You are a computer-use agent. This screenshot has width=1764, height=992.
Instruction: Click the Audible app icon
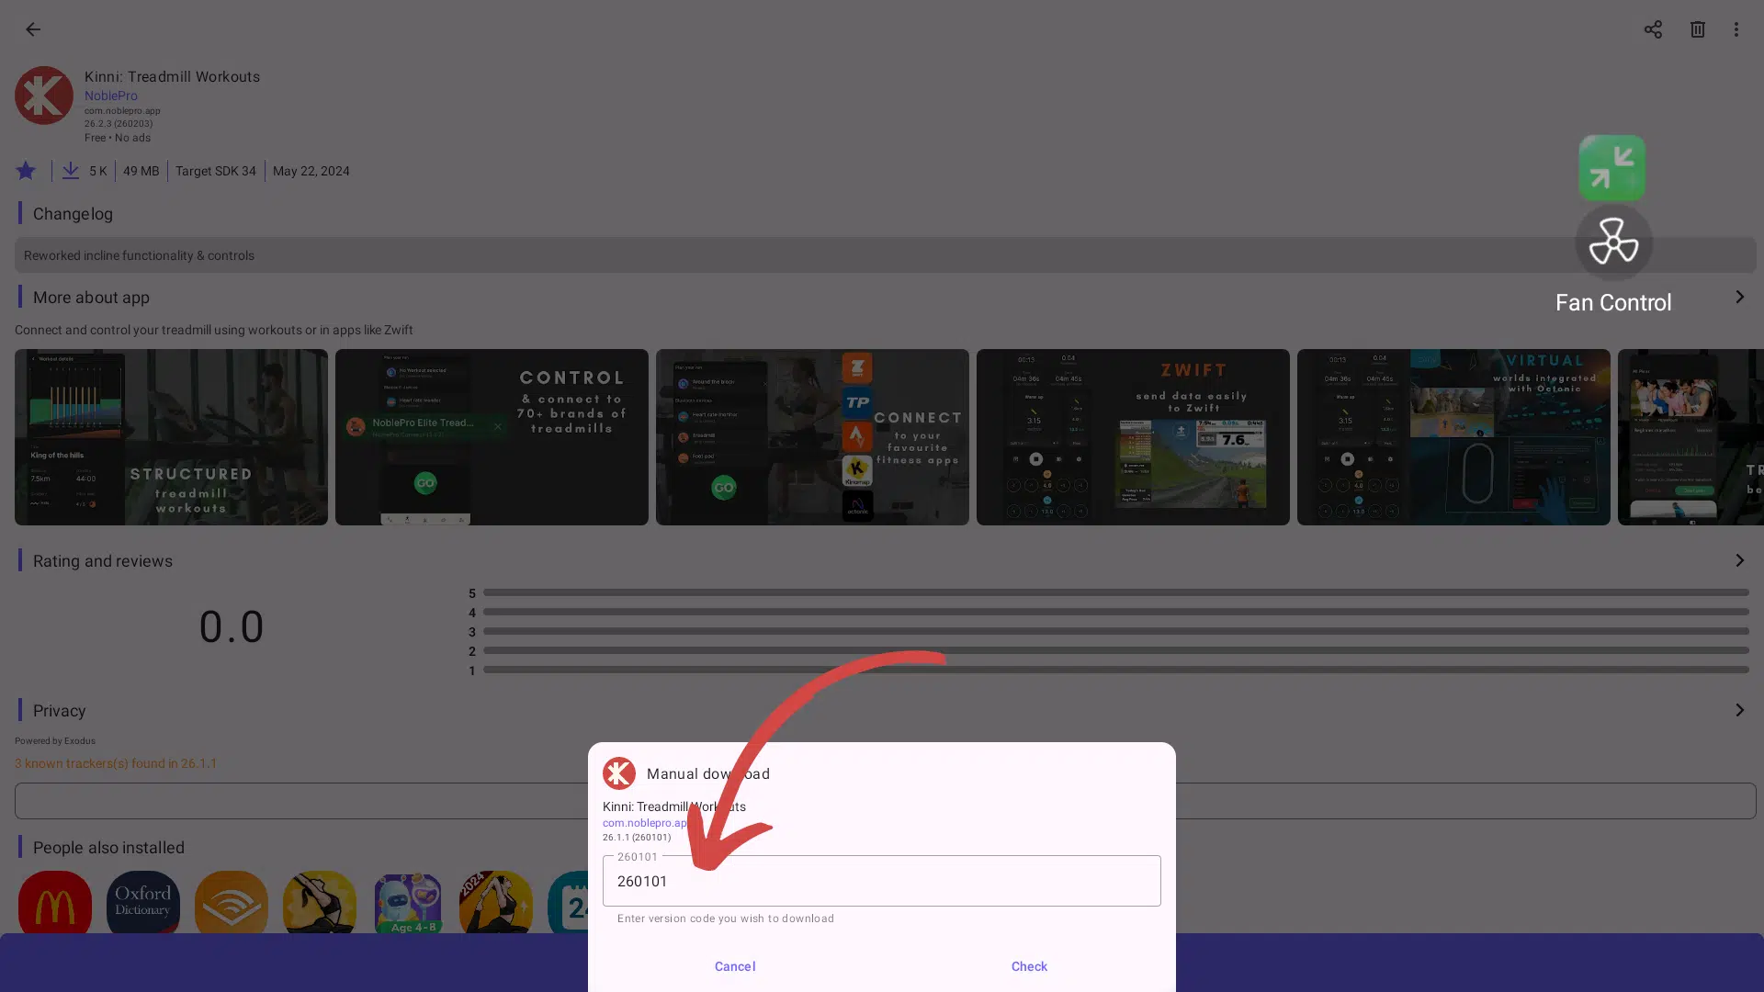pos(231,905)
